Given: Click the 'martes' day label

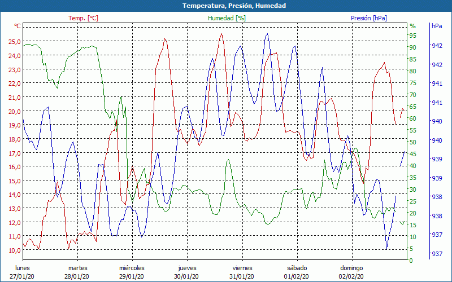Looking at the screenshot, I should 78,268.
